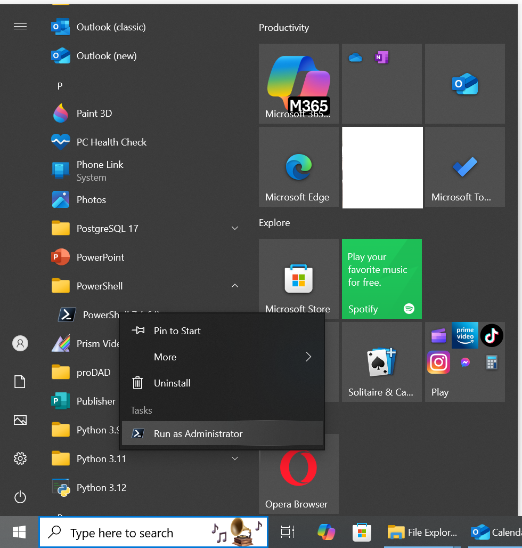The width and height of the screenshot is (522, 548).
Task: Switch to File Explorer on the taskbar
Action: [422, 532]
